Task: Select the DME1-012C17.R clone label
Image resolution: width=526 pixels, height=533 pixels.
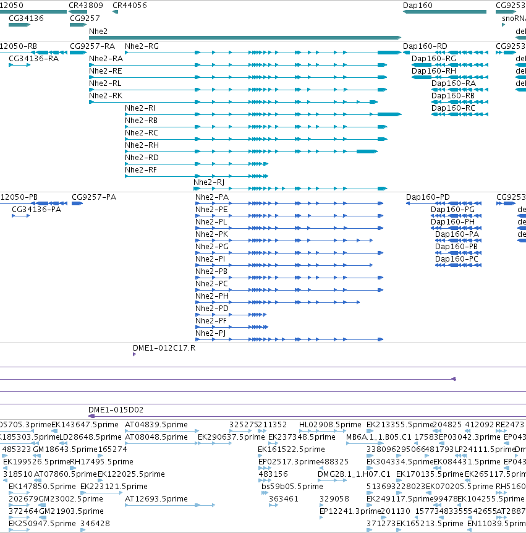Action: coord(164,348)
